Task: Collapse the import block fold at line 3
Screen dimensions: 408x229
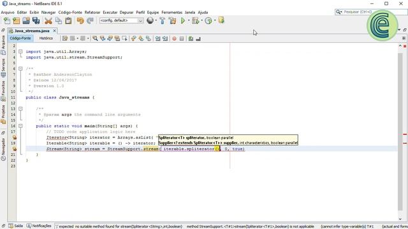Action: tap(20, 52)
